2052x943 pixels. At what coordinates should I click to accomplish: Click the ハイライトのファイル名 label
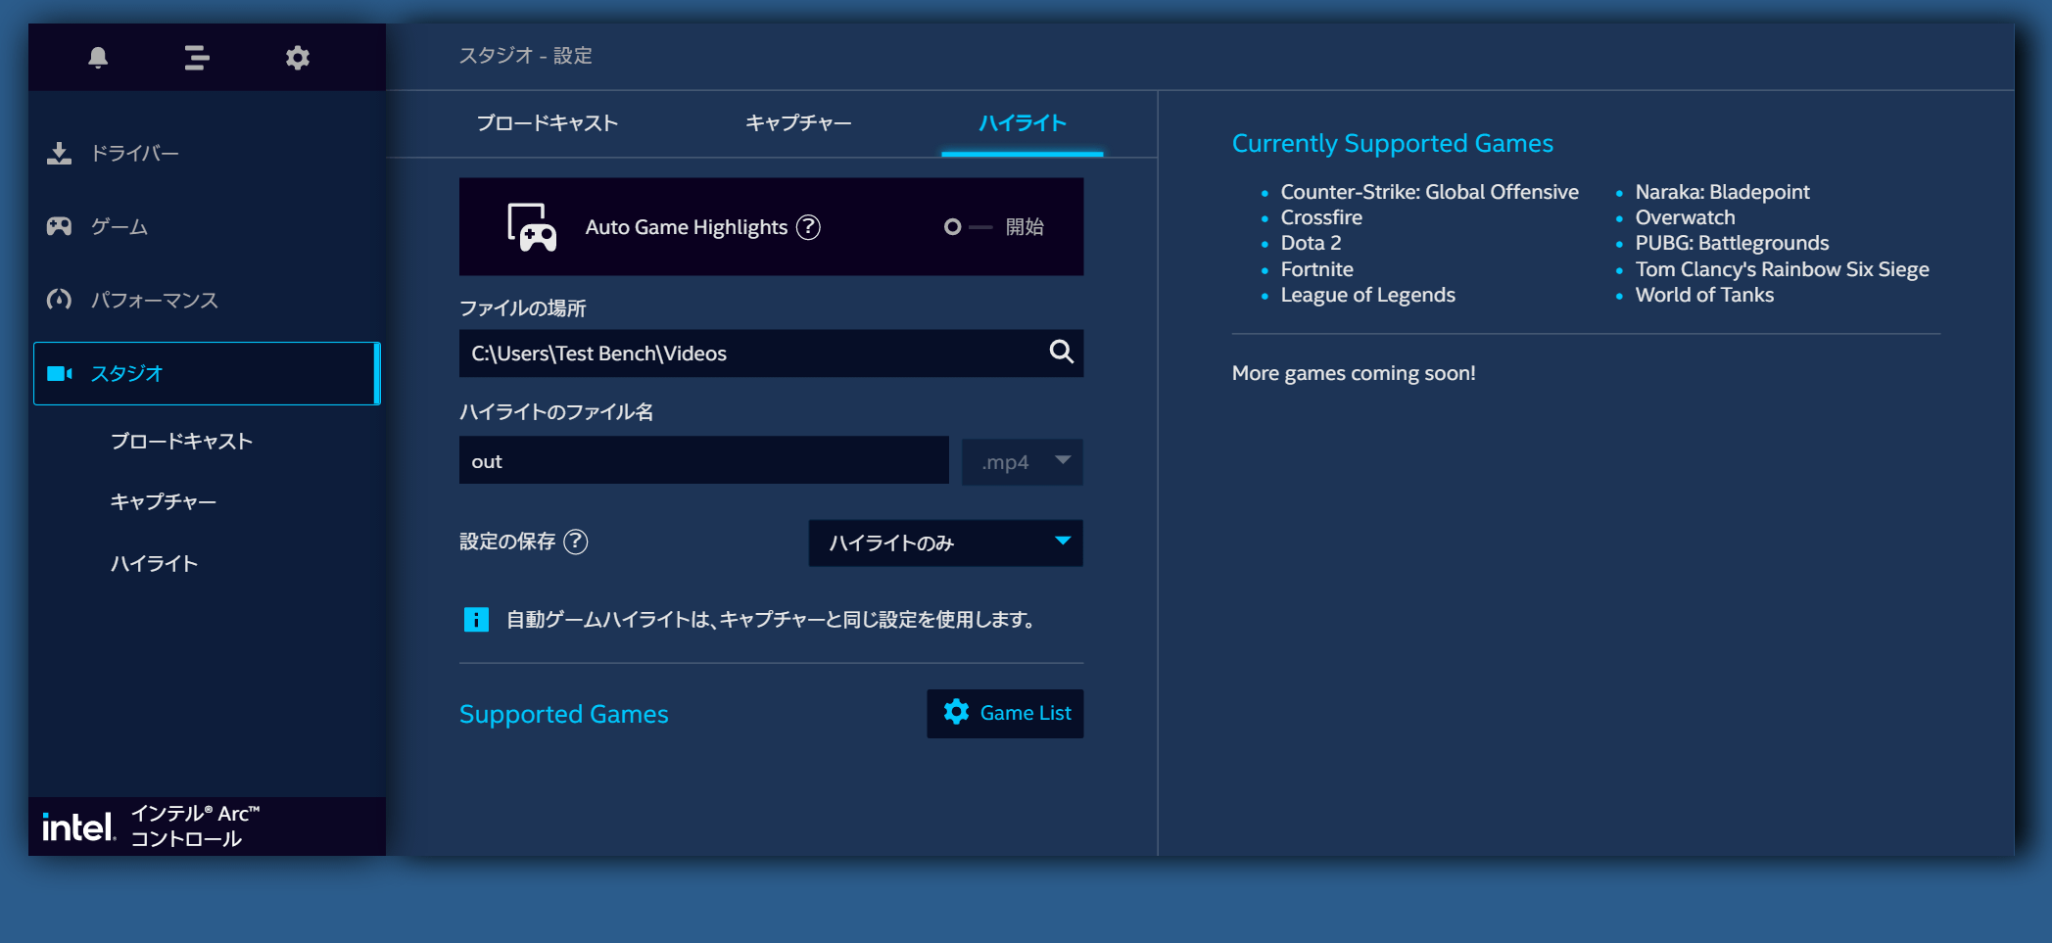coord(556,412)
